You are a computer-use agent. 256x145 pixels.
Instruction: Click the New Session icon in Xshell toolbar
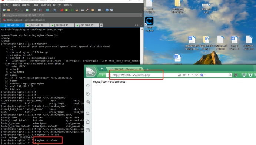(4, 10)
